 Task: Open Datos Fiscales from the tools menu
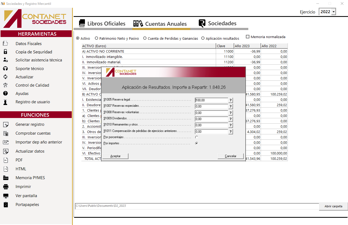pyautogui.click(x=28, y=43)
